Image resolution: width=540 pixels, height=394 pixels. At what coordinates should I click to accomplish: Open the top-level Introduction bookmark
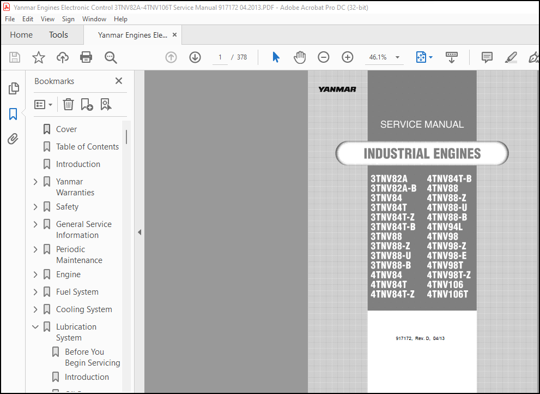(x=78, y=164)
